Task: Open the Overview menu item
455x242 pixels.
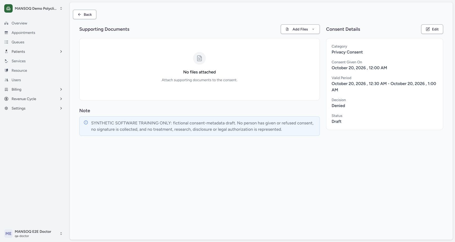Action: (x=34, y=23)
